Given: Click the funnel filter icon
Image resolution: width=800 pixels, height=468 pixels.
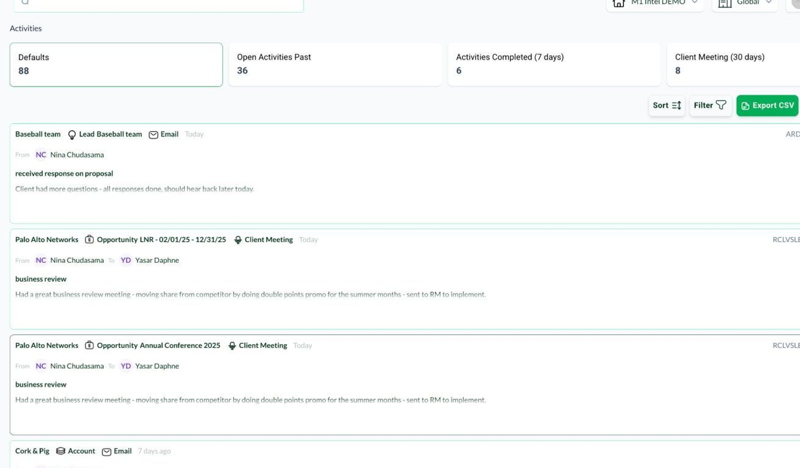Looking at the screenshot, I should 721,105.
